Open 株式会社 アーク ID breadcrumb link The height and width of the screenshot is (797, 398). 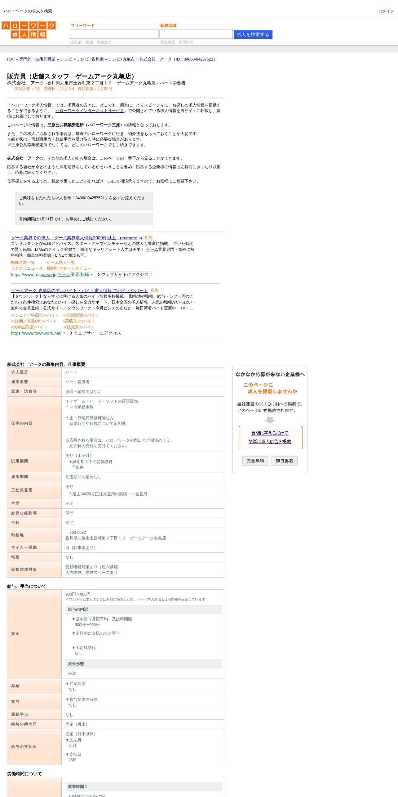click(178, 59)
